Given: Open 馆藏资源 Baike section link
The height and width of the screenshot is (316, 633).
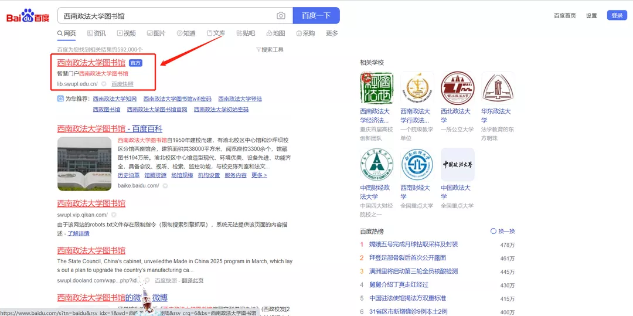Looking at the screenshot, I should (x=155, y=175).
